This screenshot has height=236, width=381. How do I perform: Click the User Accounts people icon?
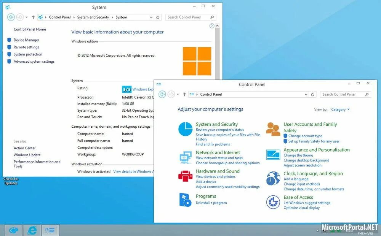[273, 129]
